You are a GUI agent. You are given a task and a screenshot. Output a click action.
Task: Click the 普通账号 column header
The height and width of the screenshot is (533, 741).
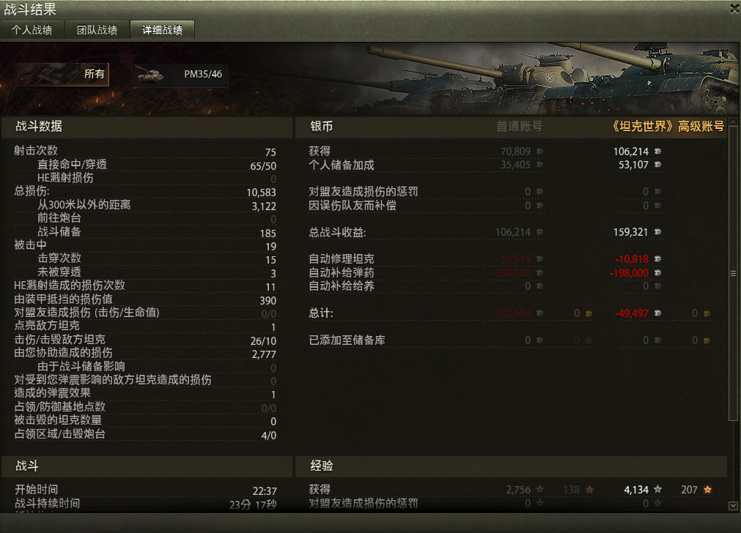click(519, 127)
